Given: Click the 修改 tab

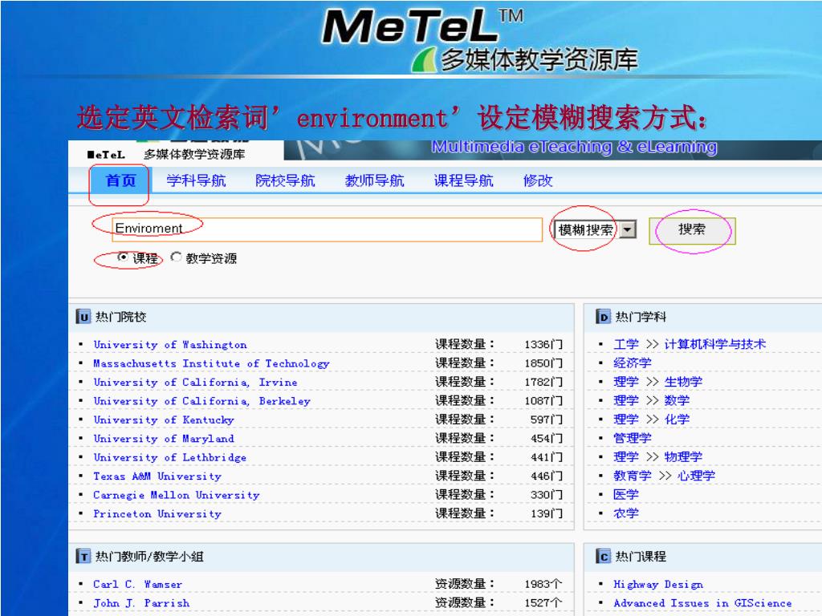Looking at the screenshot, I should pyautogui.click(x=538, y=180).
